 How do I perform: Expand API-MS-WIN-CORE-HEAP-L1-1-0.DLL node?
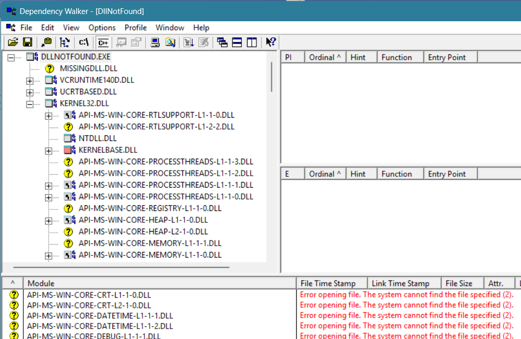tap(49, 221)
